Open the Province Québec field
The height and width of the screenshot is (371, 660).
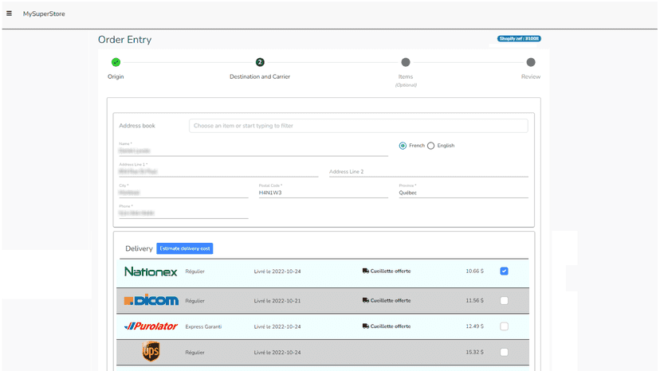coord(463,192)
